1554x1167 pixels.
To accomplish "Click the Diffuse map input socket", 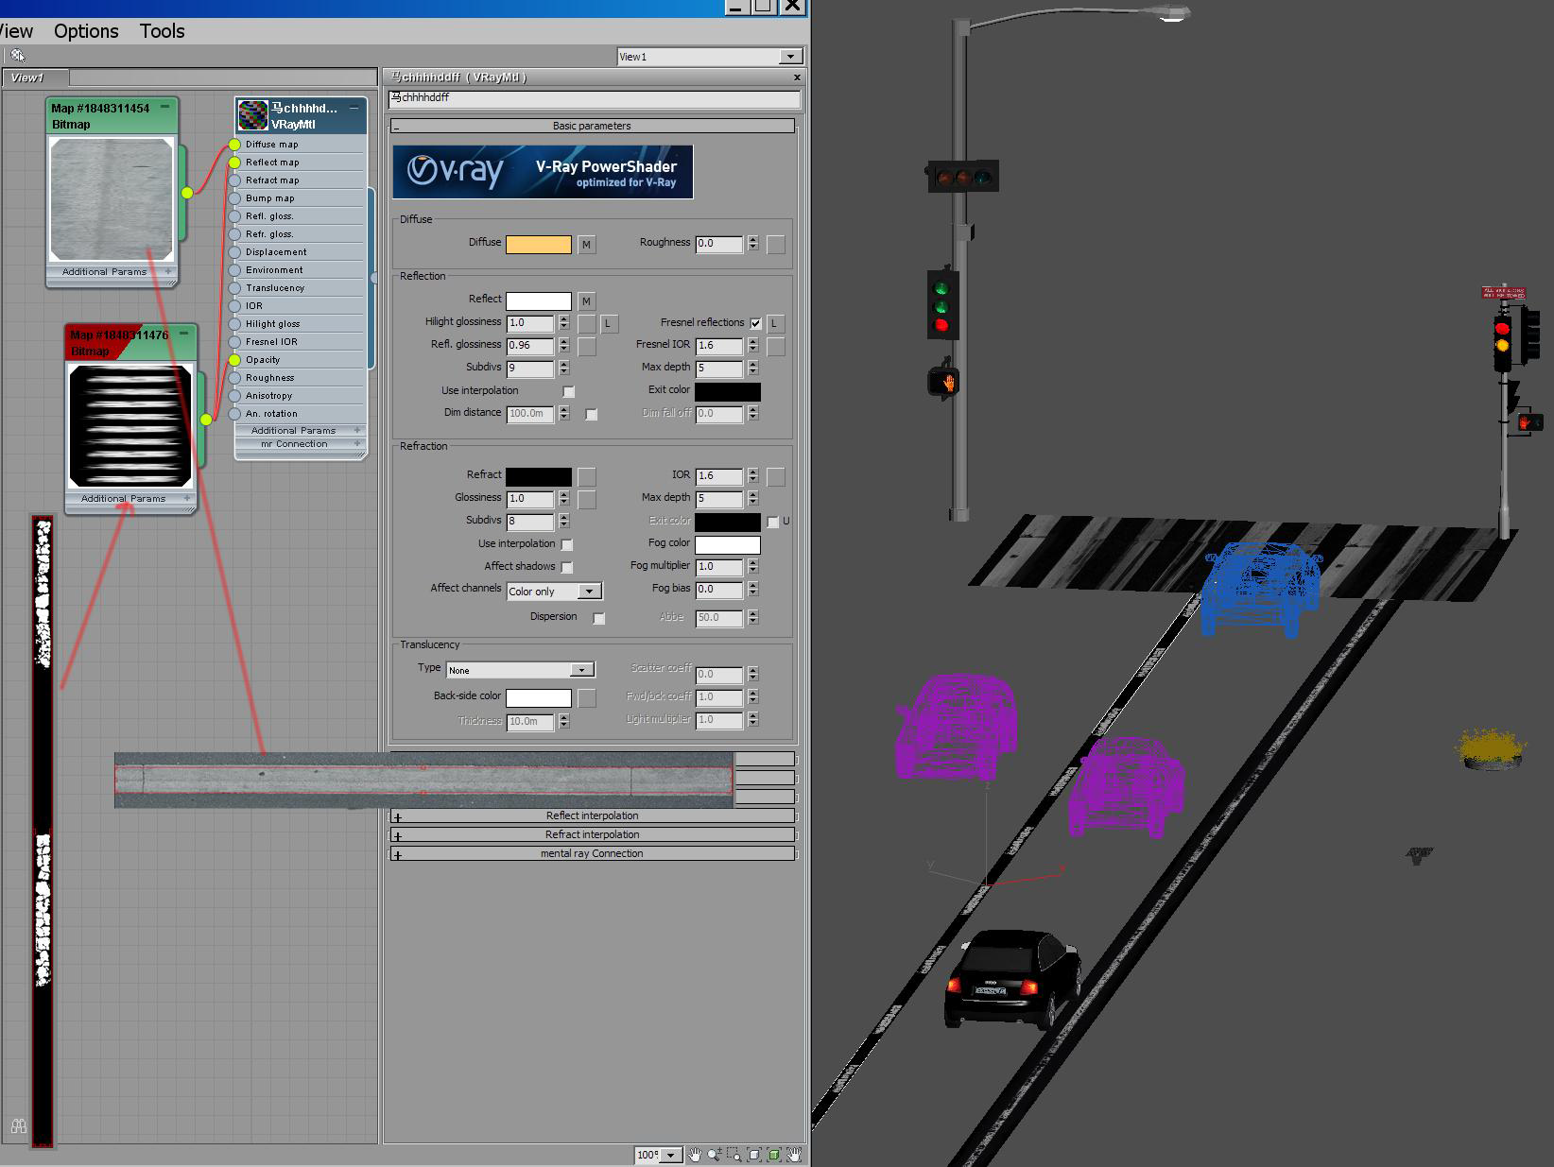I will (234, 145).
